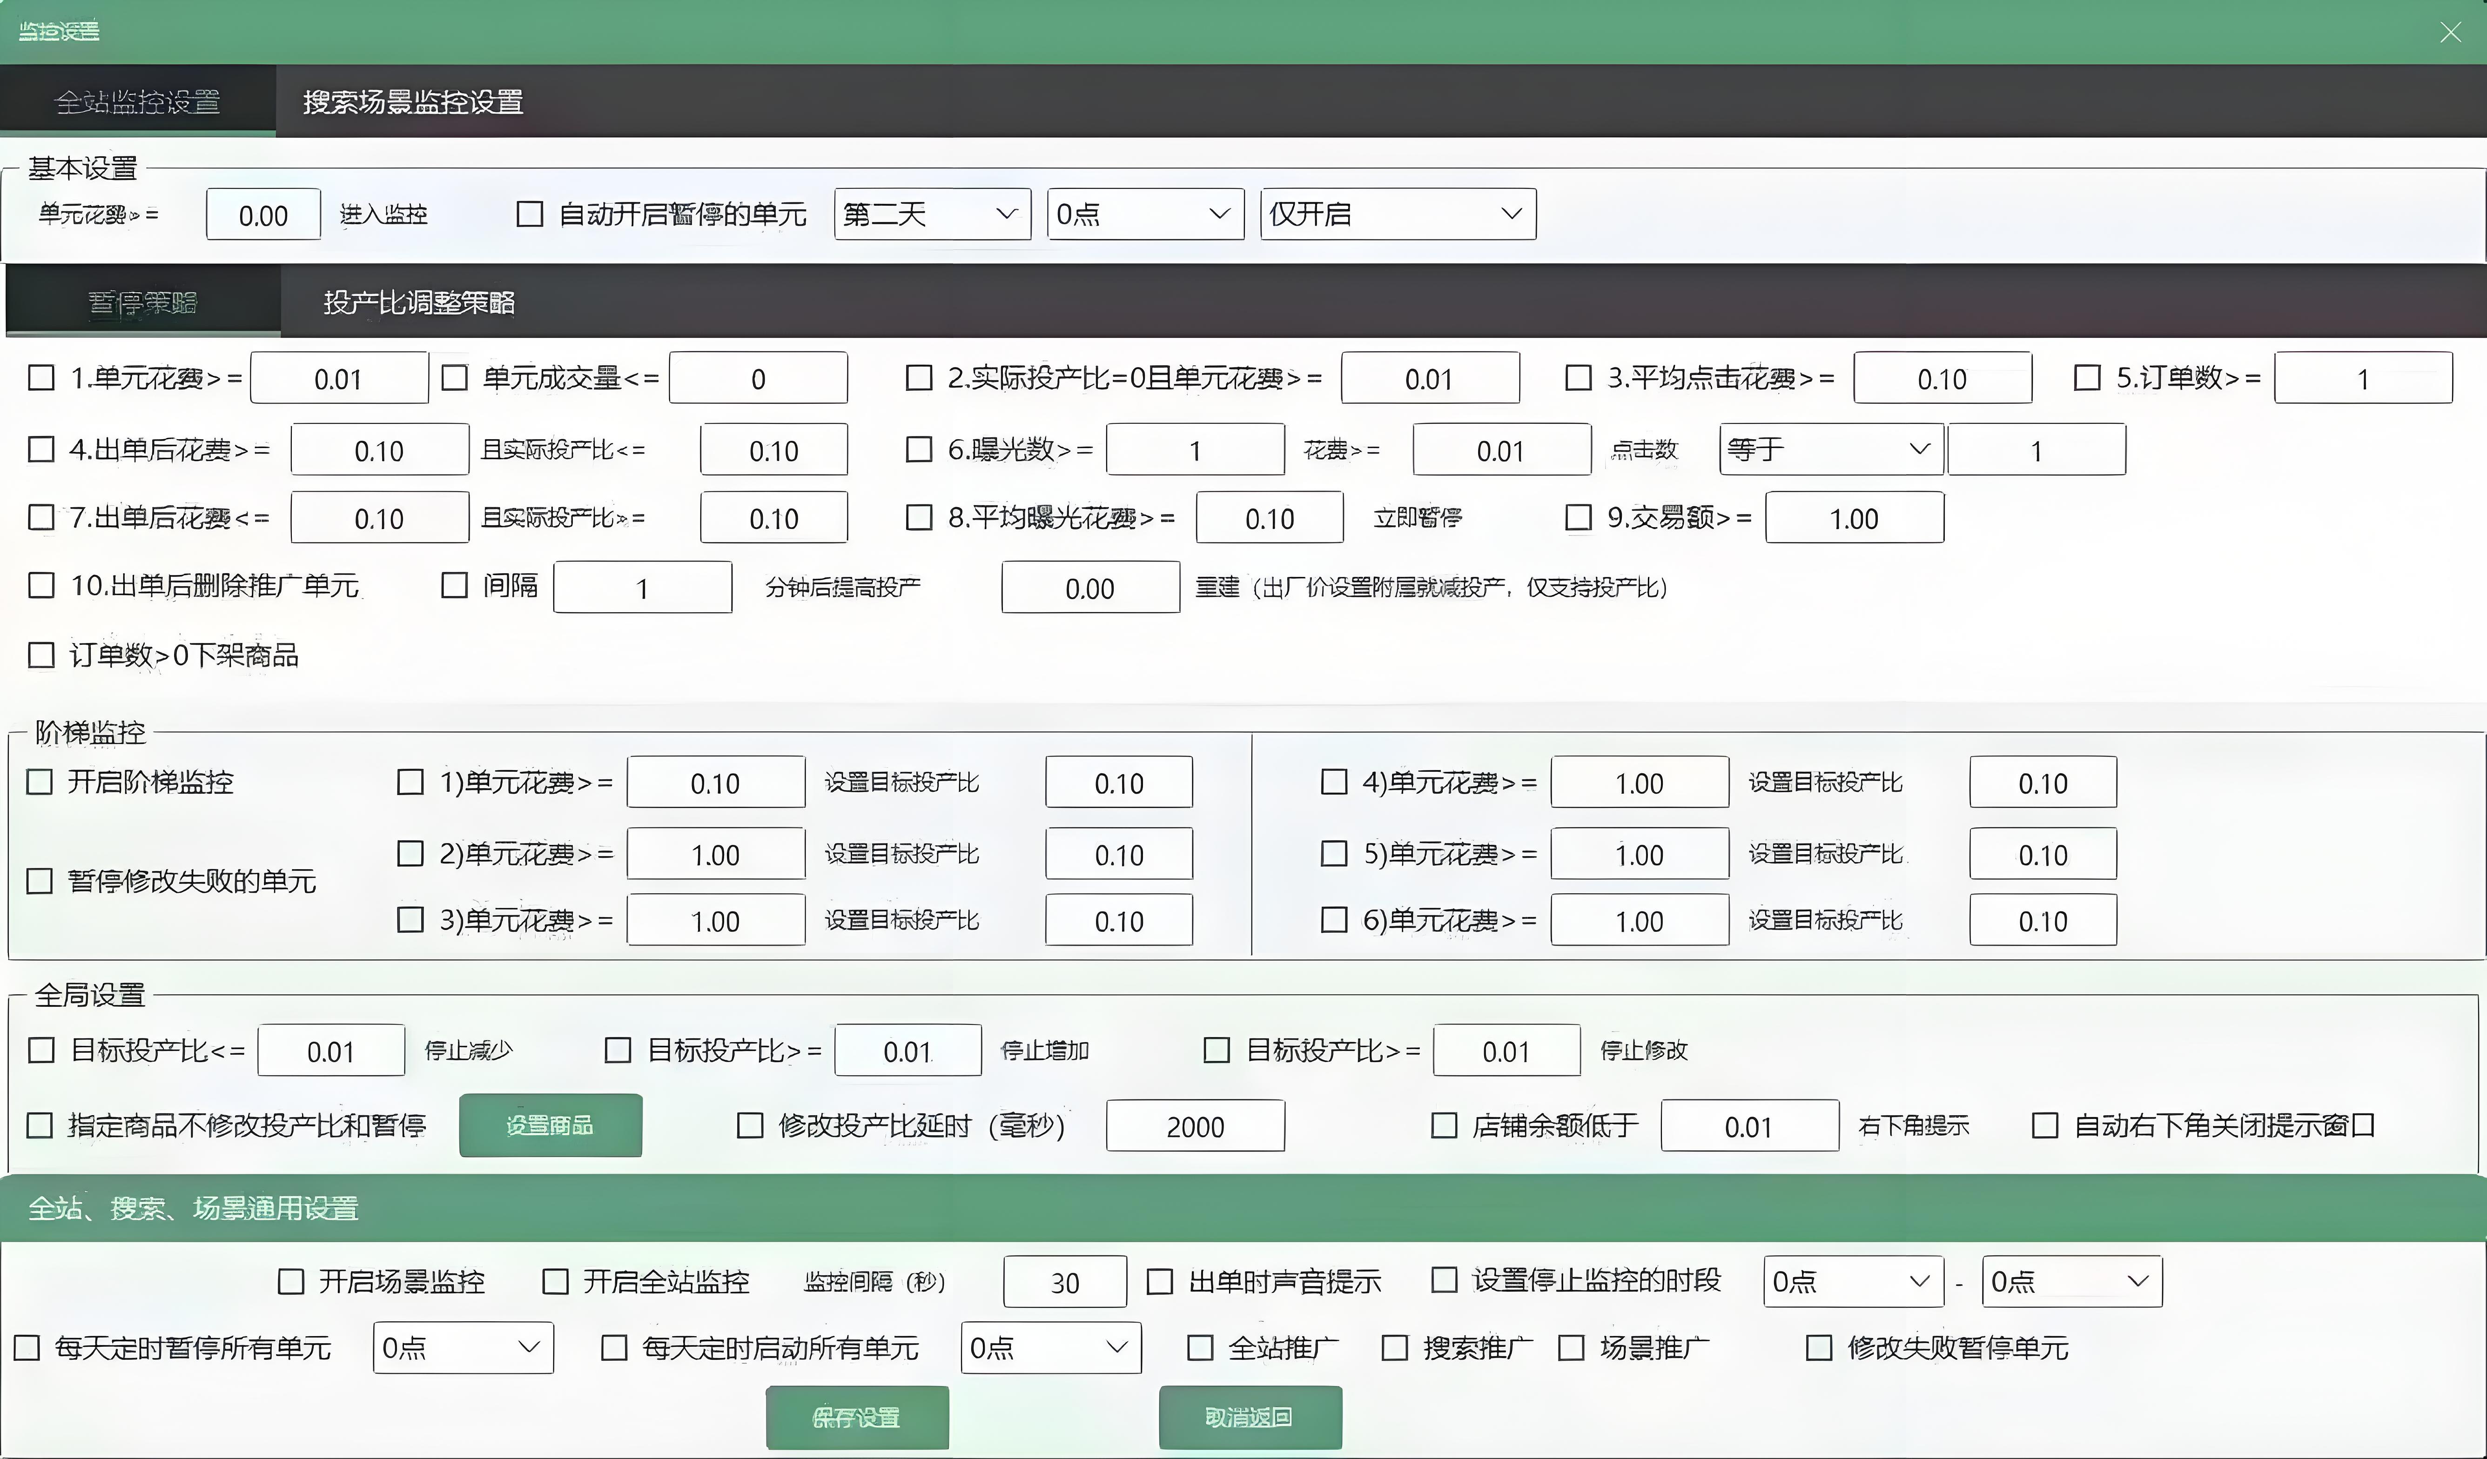Open the 投产比调整策略 tab

click(418, 303)
